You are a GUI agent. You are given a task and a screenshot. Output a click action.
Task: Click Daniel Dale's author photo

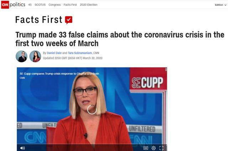[21, 56]
